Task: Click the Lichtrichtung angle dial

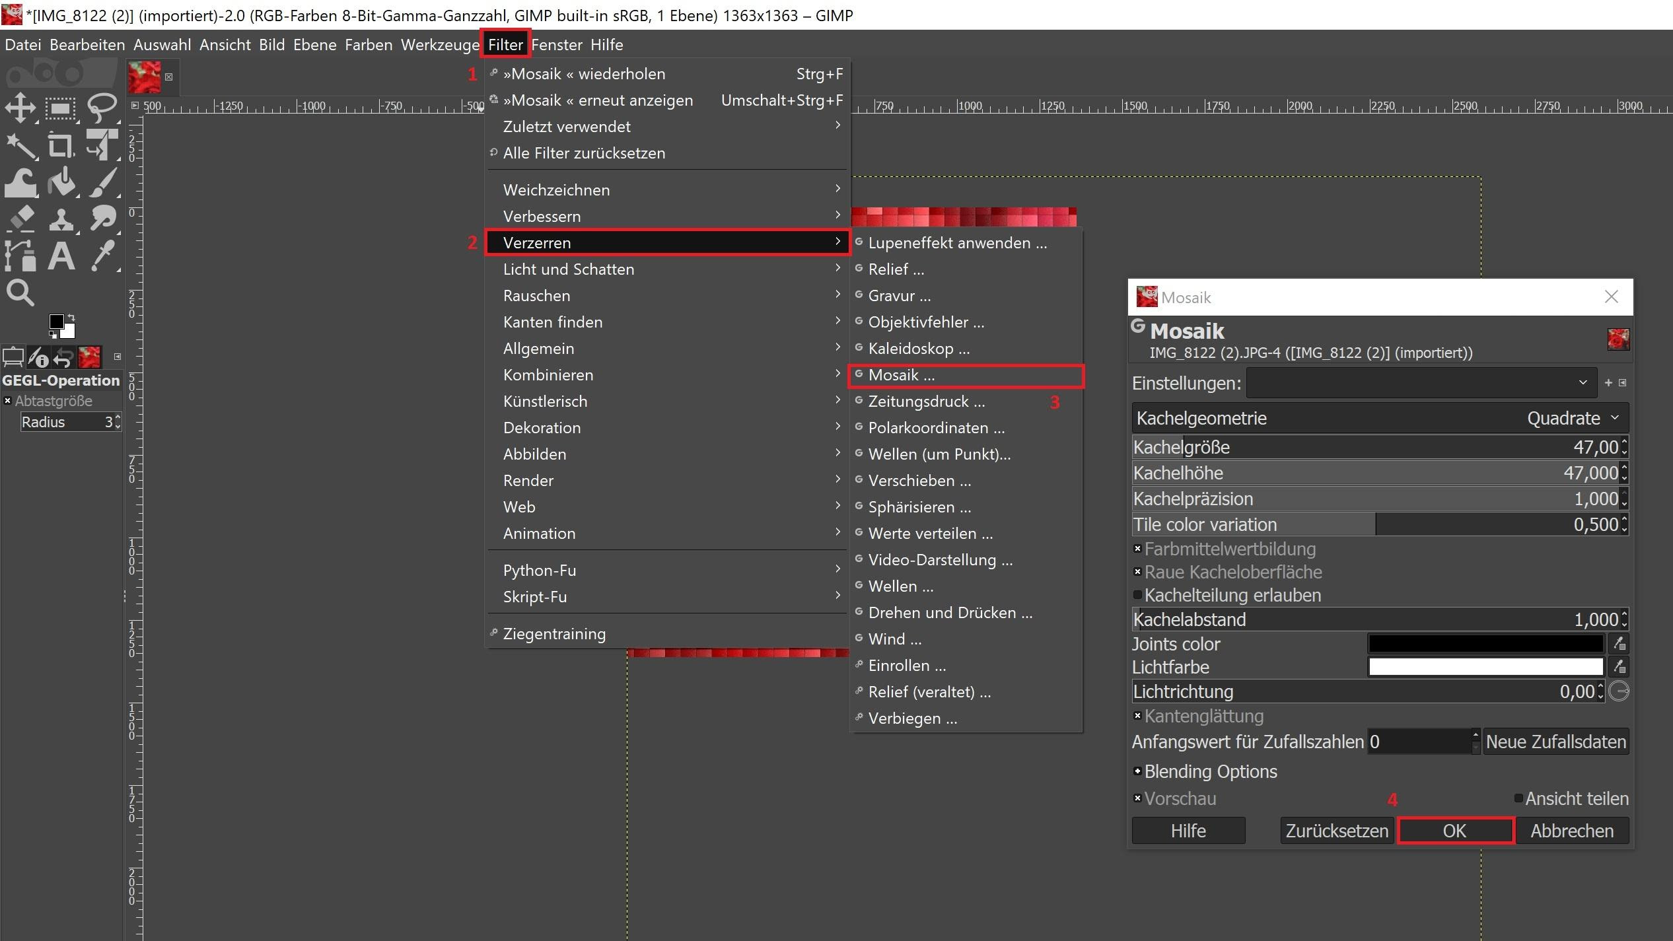Action: coord(1618,691)
